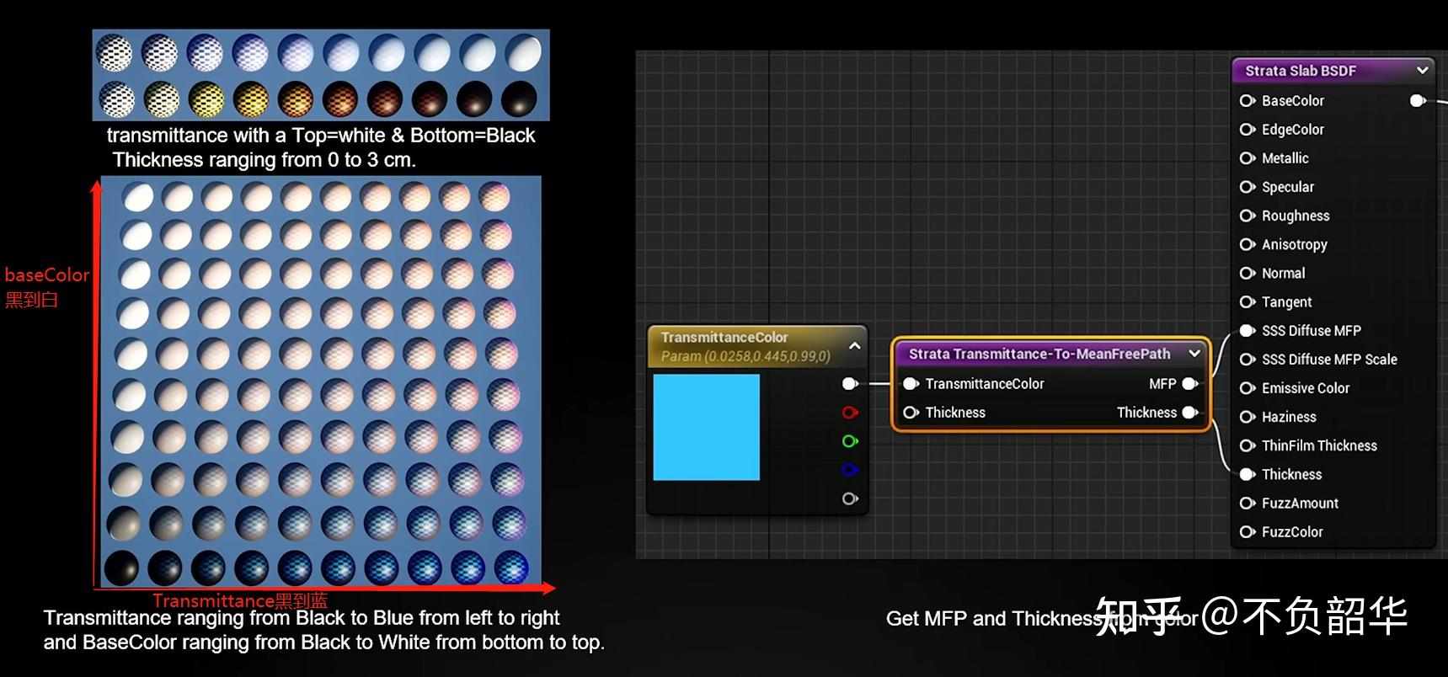Collapse the TransmittanceColor node chevron
This screenshot has height=677, width=1448.
coord(854,346)
